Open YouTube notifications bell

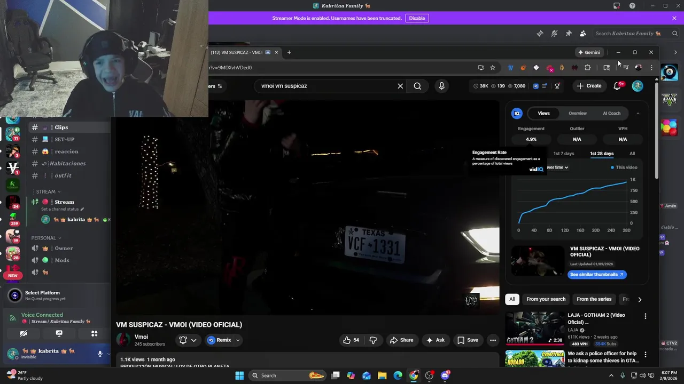(x=617, y=86)
